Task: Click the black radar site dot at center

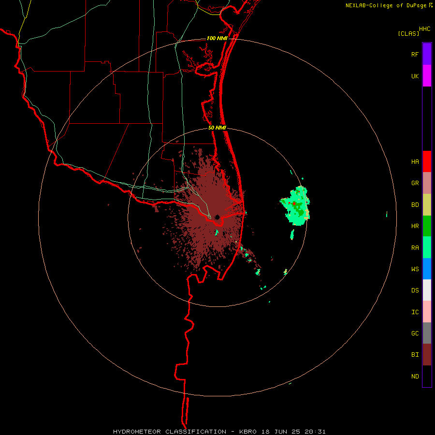Action: [217, 217]
